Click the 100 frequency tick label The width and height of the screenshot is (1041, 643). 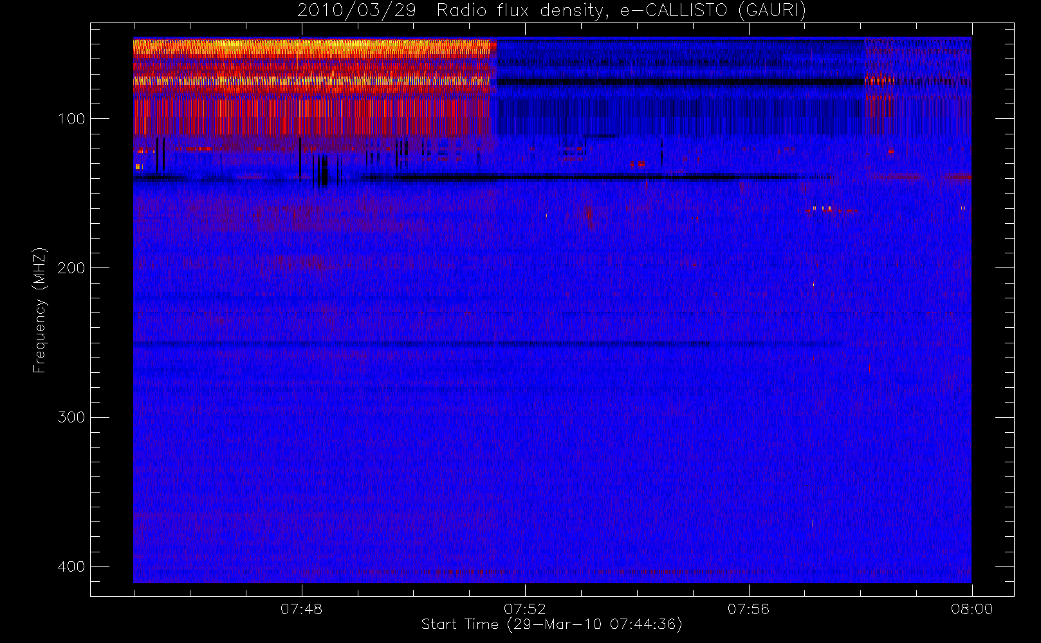pos(71,119)
